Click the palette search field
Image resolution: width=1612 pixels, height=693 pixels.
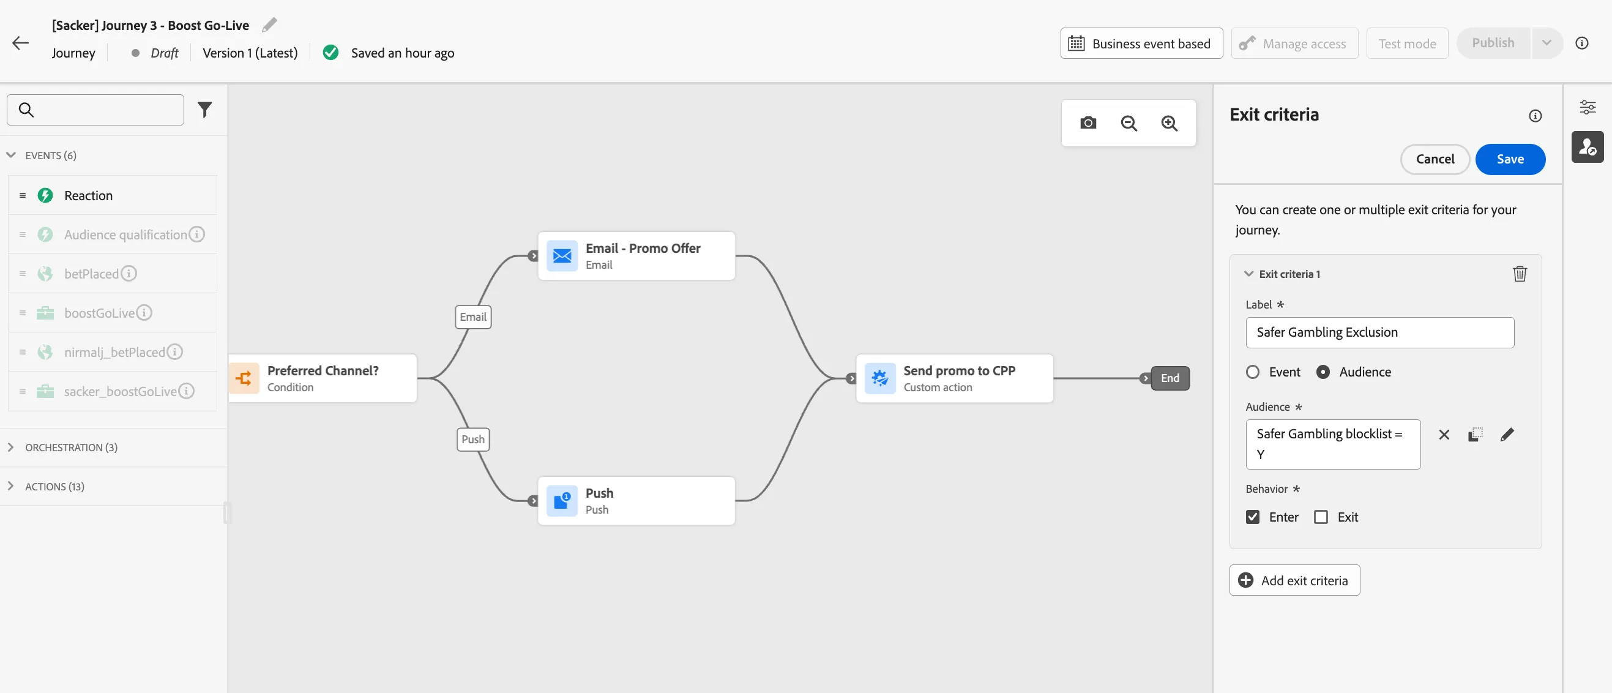tap(95, 110)
